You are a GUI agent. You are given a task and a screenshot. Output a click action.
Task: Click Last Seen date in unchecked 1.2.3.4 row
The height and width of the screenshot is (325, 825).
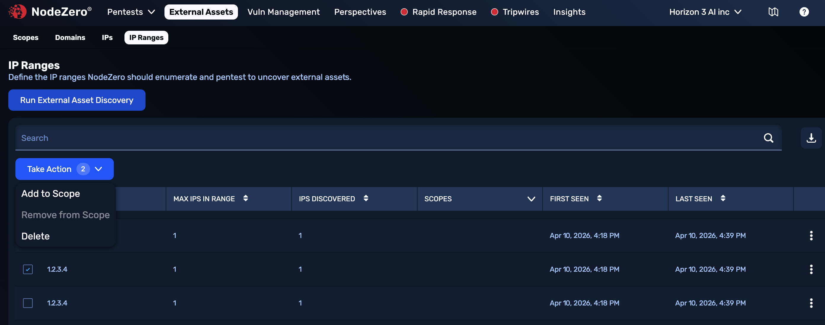(710, 303)
